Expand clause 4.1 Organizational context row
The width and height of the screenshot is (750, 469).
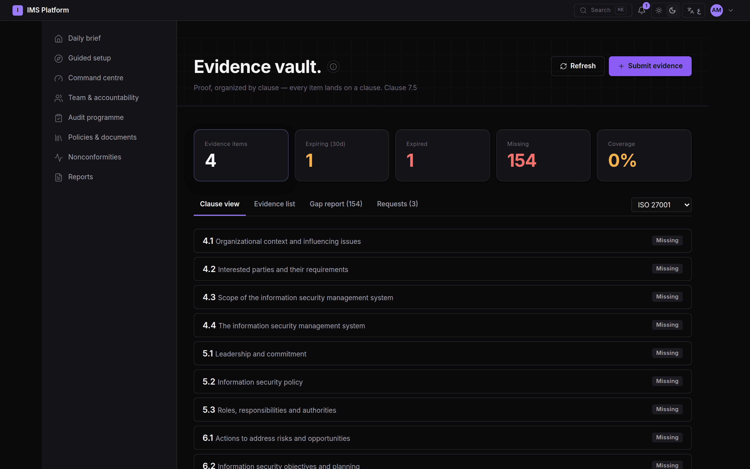click(442, 241)
